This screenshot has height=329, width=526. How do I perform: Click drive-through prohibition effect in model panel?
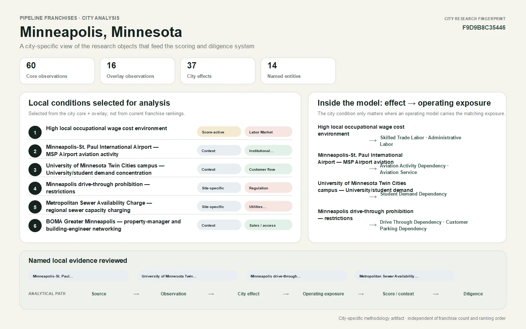click(366, 215)
